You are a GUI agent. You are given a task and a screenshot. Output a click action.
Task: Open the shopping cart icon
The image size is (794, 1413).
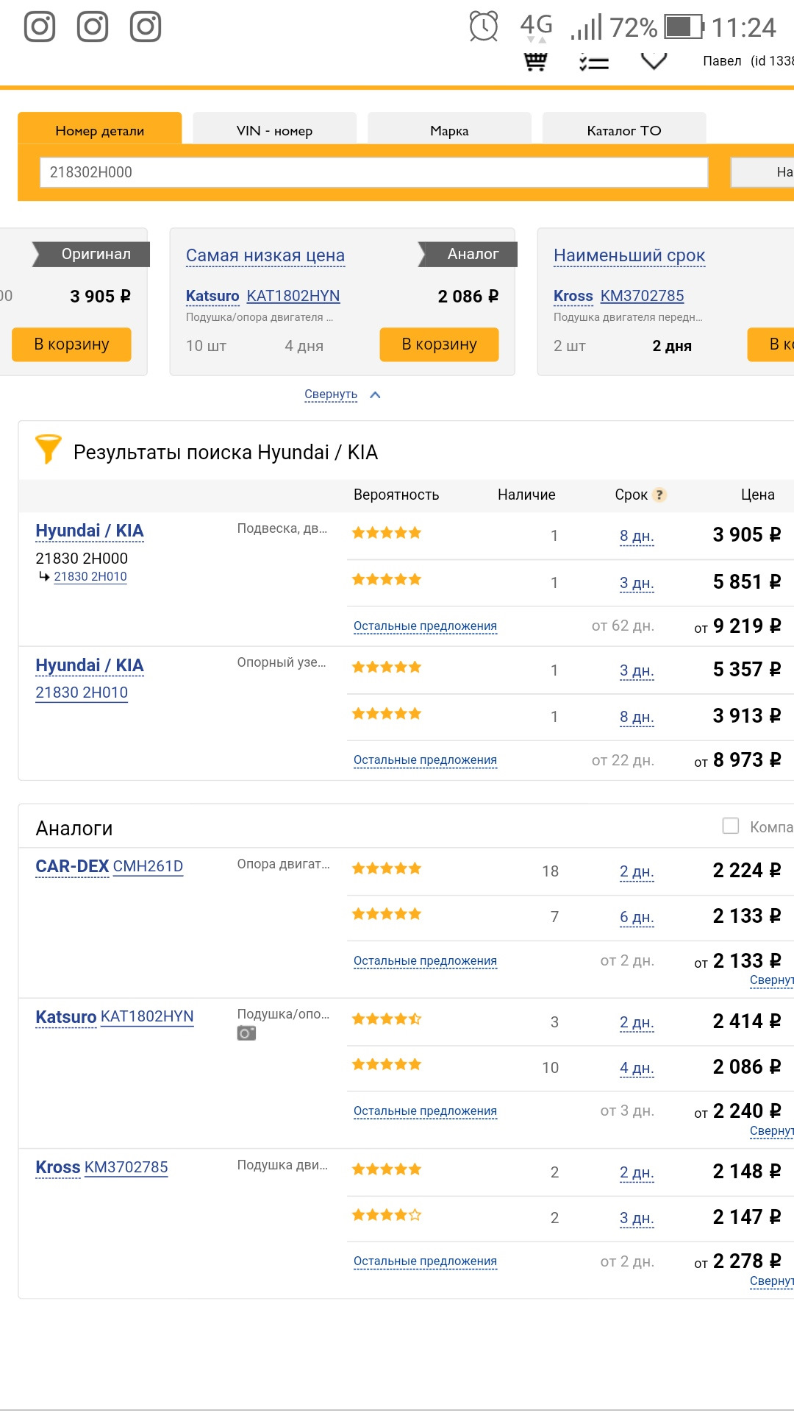536,62
